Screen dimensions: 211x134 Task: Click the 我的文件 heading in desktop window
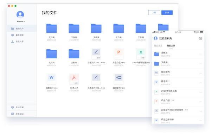pos(50,13)
